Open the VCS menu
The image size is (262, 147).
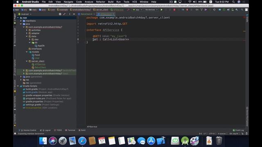point(135,2)
